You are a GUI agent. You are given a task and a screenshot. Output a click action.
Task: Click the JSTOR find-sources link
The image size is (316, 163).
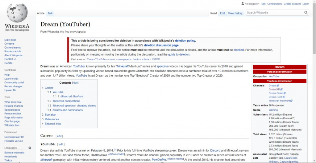click(156, 59)
